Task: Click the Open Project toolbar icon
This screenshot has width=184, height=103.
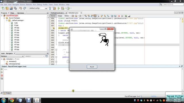Action: point(11,8)
